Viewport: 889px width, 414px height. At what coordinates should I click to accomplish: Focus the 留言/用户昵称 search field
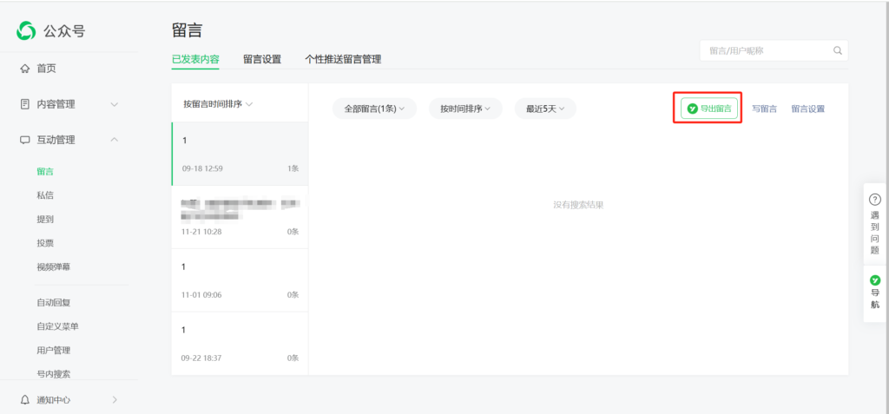click(x=766, y=51)
